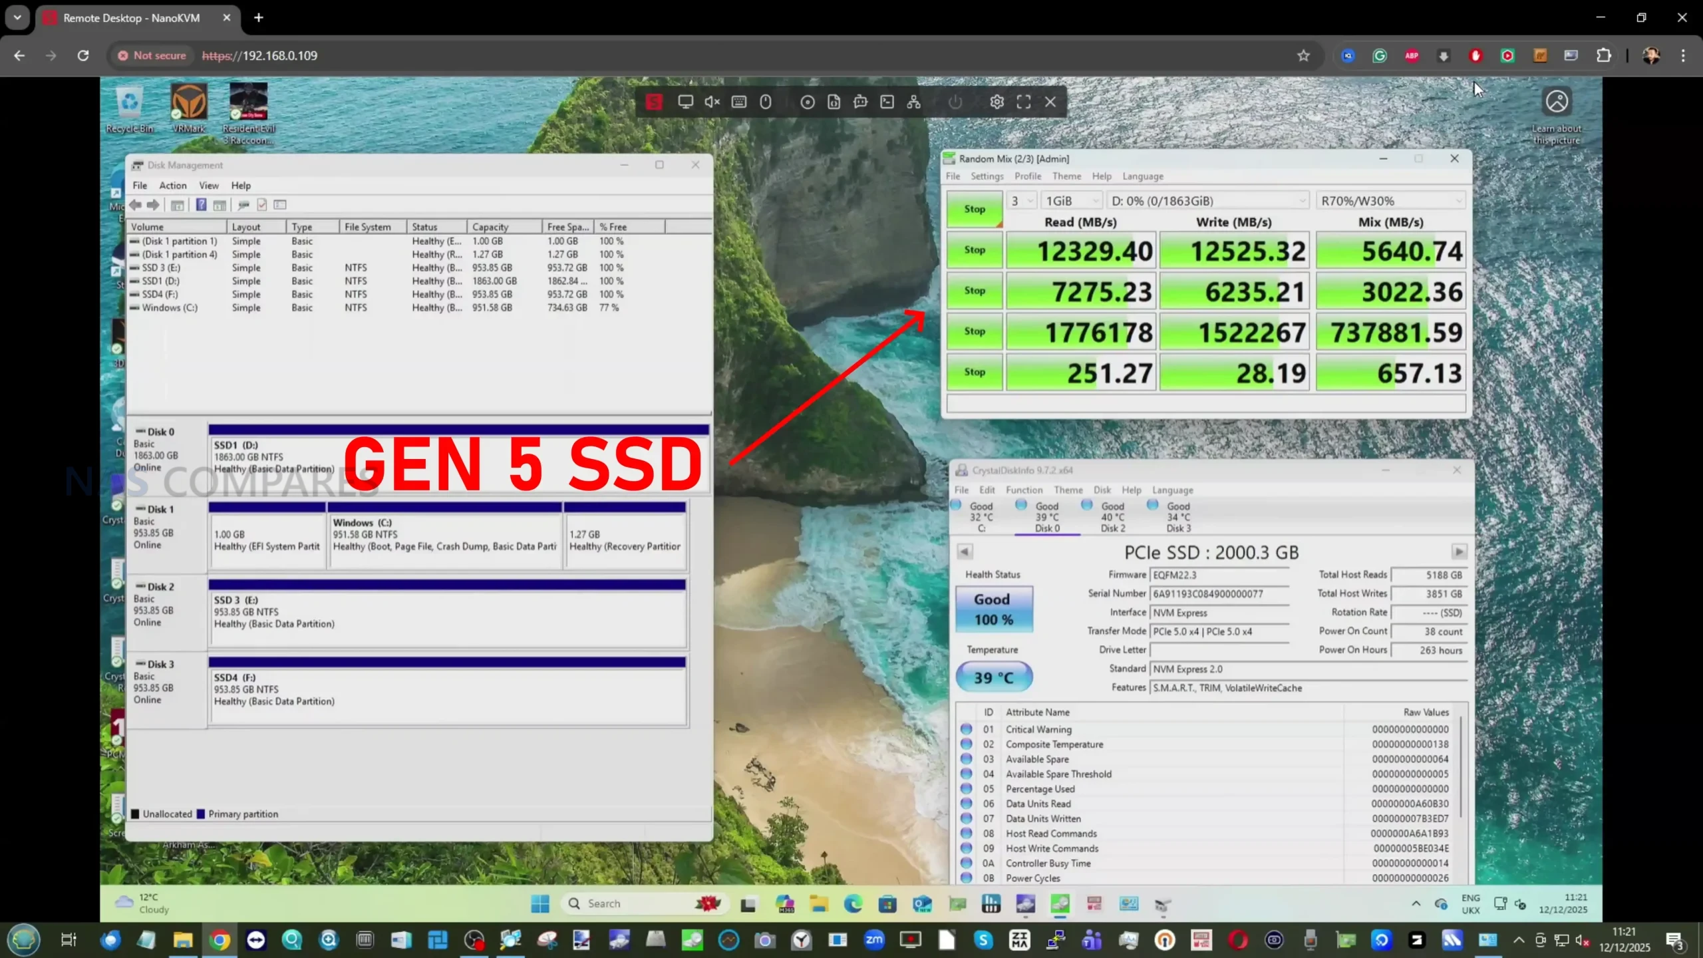Image resolution: width=1703 pixels, height=958 pixels.
Task: Expand the 1GiB test size dropdown
Action: coord(1071,201)
